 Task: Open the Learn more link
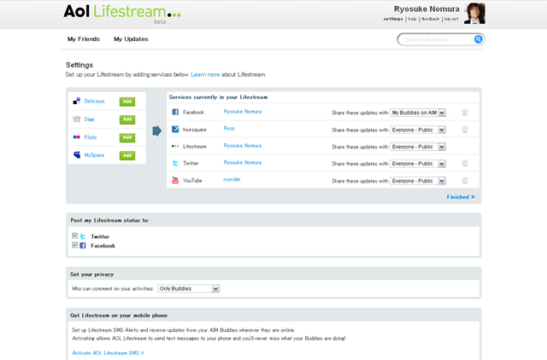point(205,74)
